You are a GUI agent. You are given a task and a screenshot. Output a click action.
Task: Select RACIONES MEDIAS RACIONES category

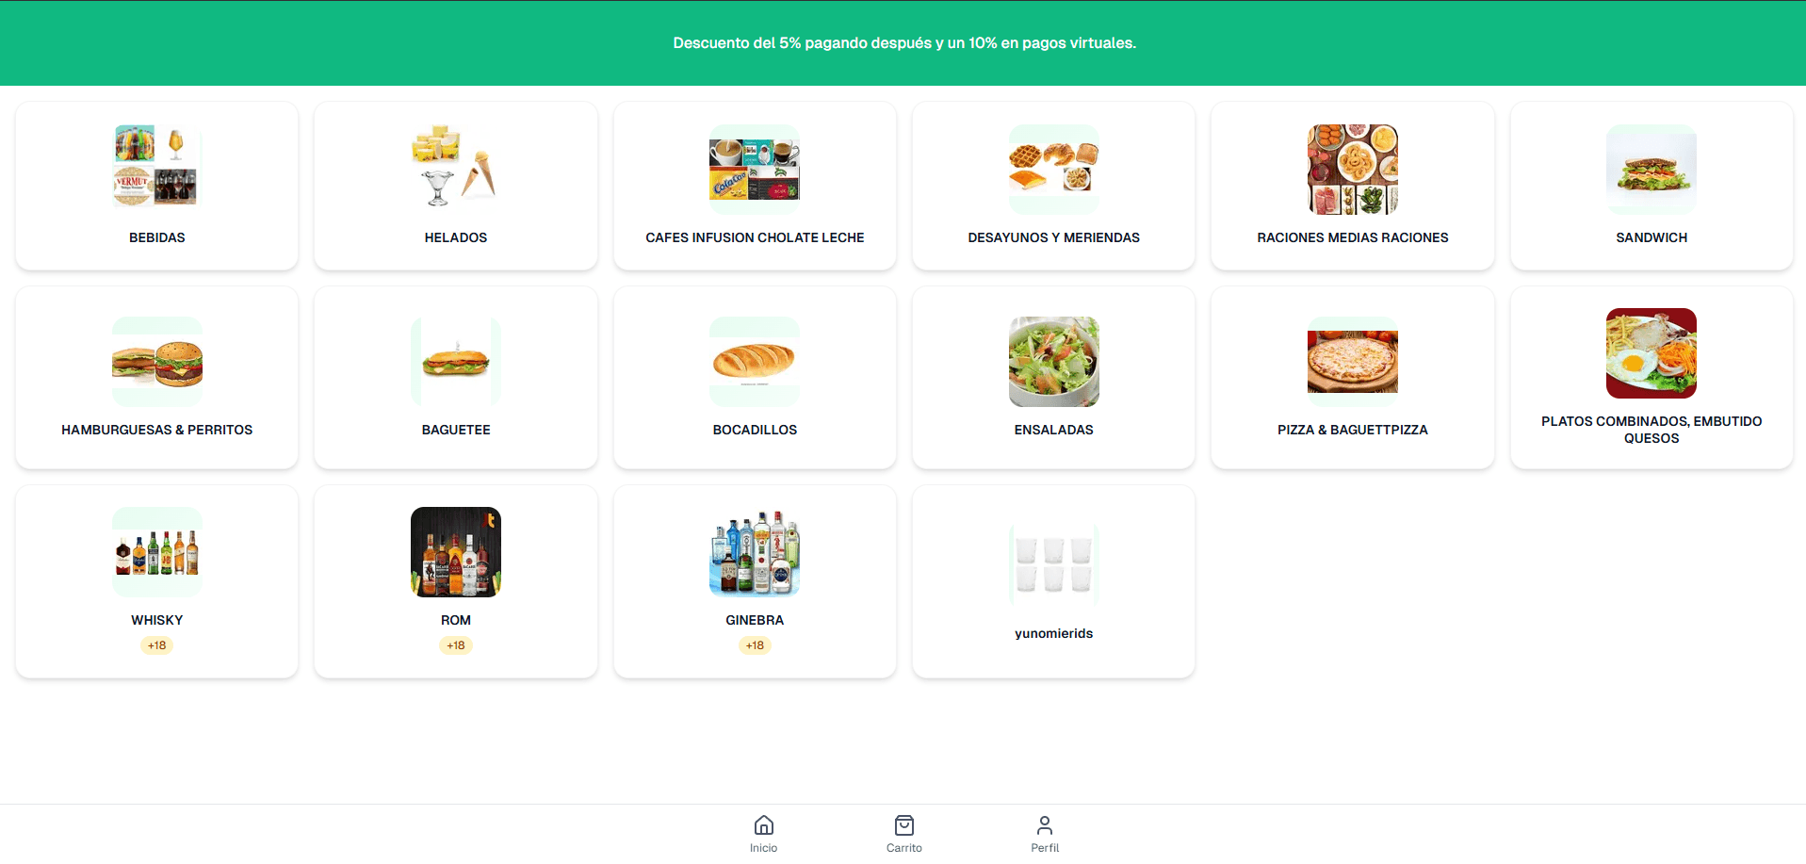1353,187
